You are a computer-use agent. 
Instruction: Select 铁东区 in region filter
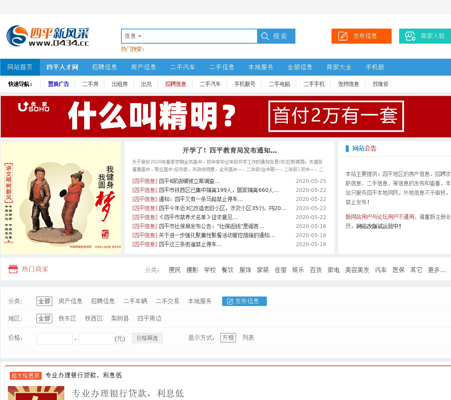coord(68,318)
